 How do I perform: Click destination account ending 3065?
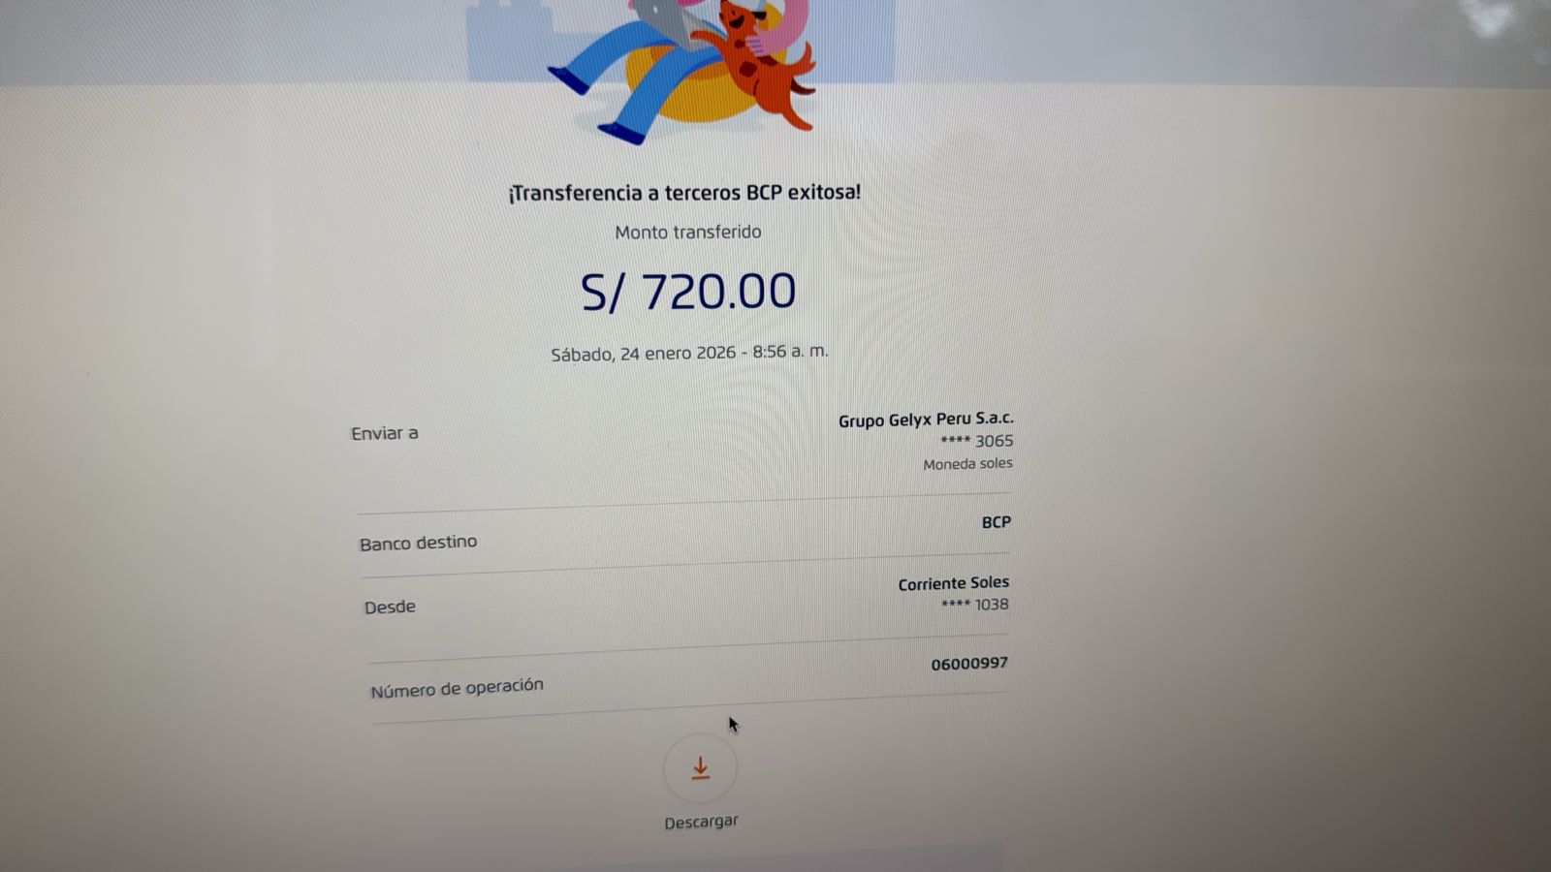tap(976, 441)
